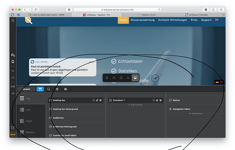This screenshot has width=235, height=150.
Task: Choose the second device size in the preview switcher
Action: [114, 78]
